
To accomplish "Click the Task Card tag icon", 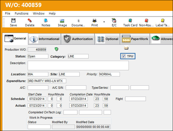I will [130, 20].
